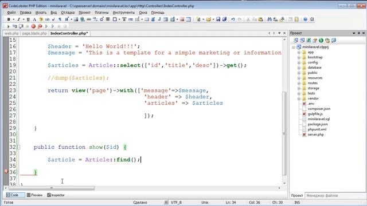The image size is (367, 206).
Task: Insert paragraph mark tag icon
Action: 60,19
